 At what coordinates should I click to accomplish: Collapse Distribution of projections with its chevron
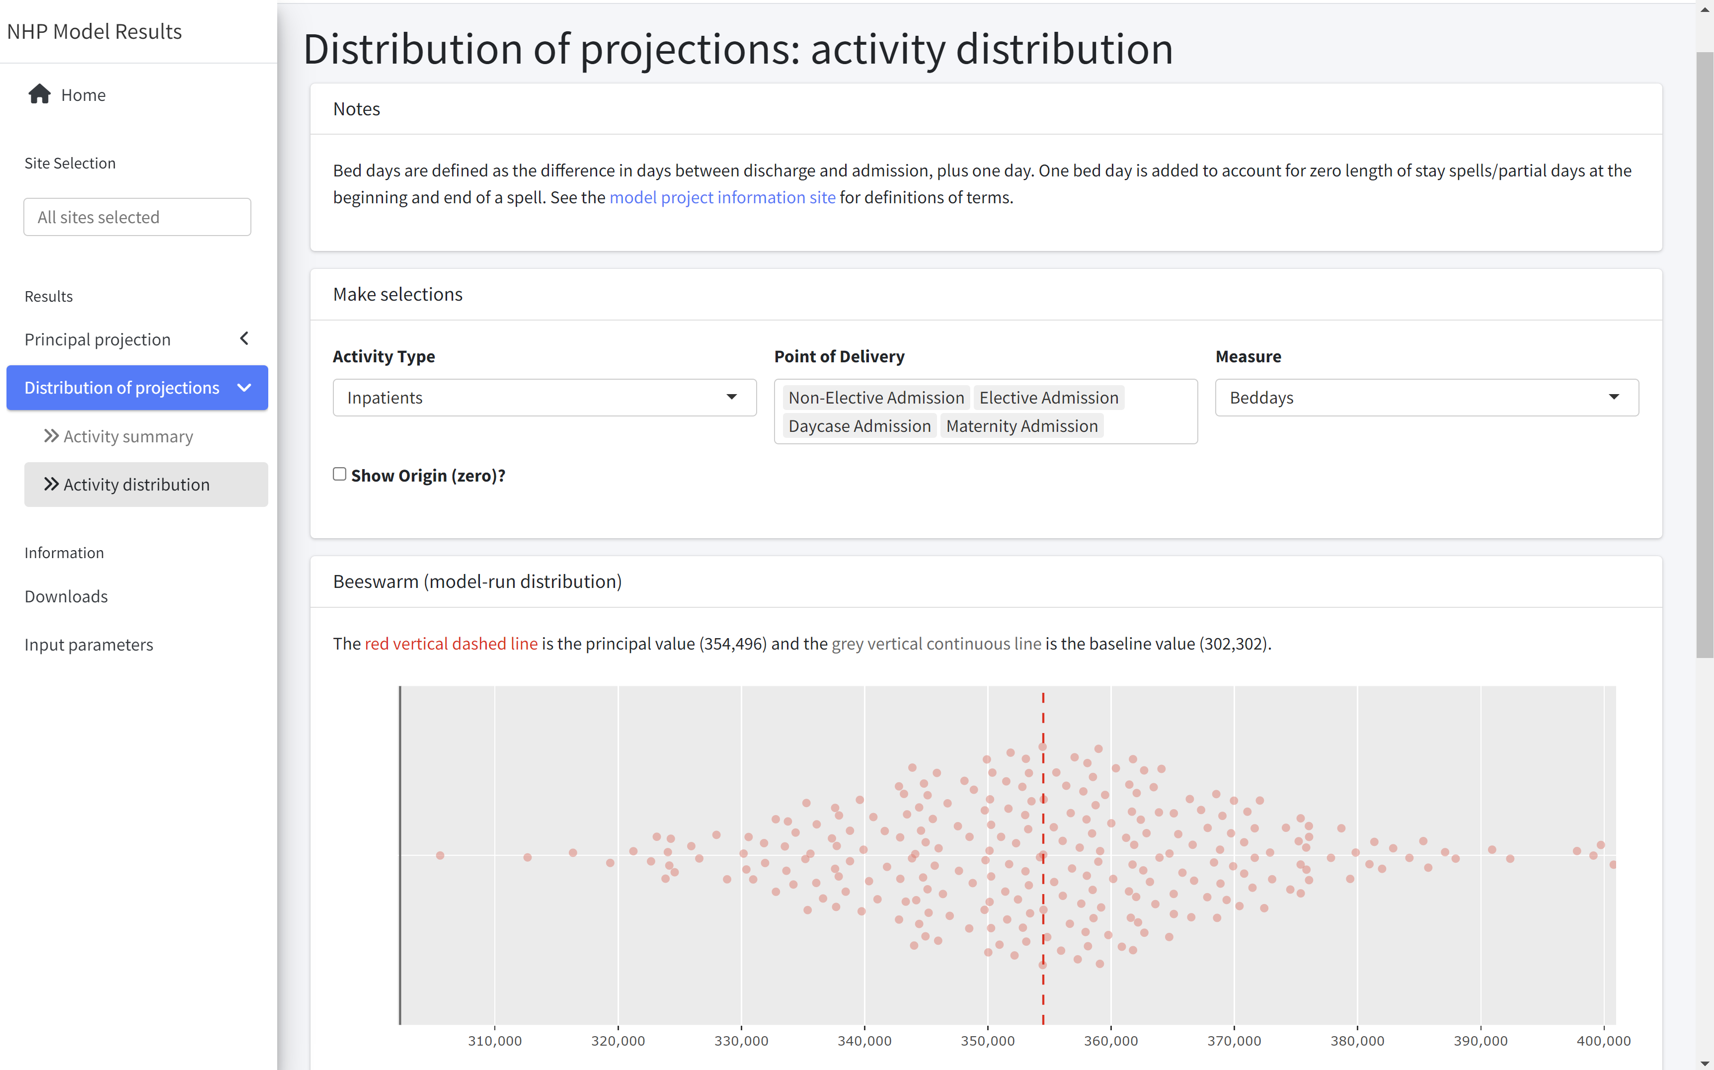click(x=244, y=387)
